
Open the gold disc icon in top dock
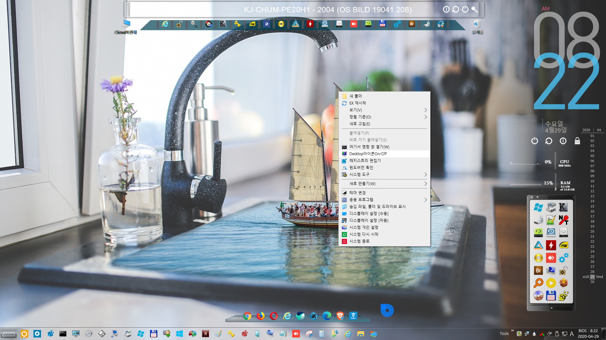tap(281, 24)
